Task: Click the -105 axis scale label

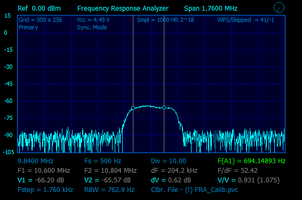Action: click(x=9, y=152)
